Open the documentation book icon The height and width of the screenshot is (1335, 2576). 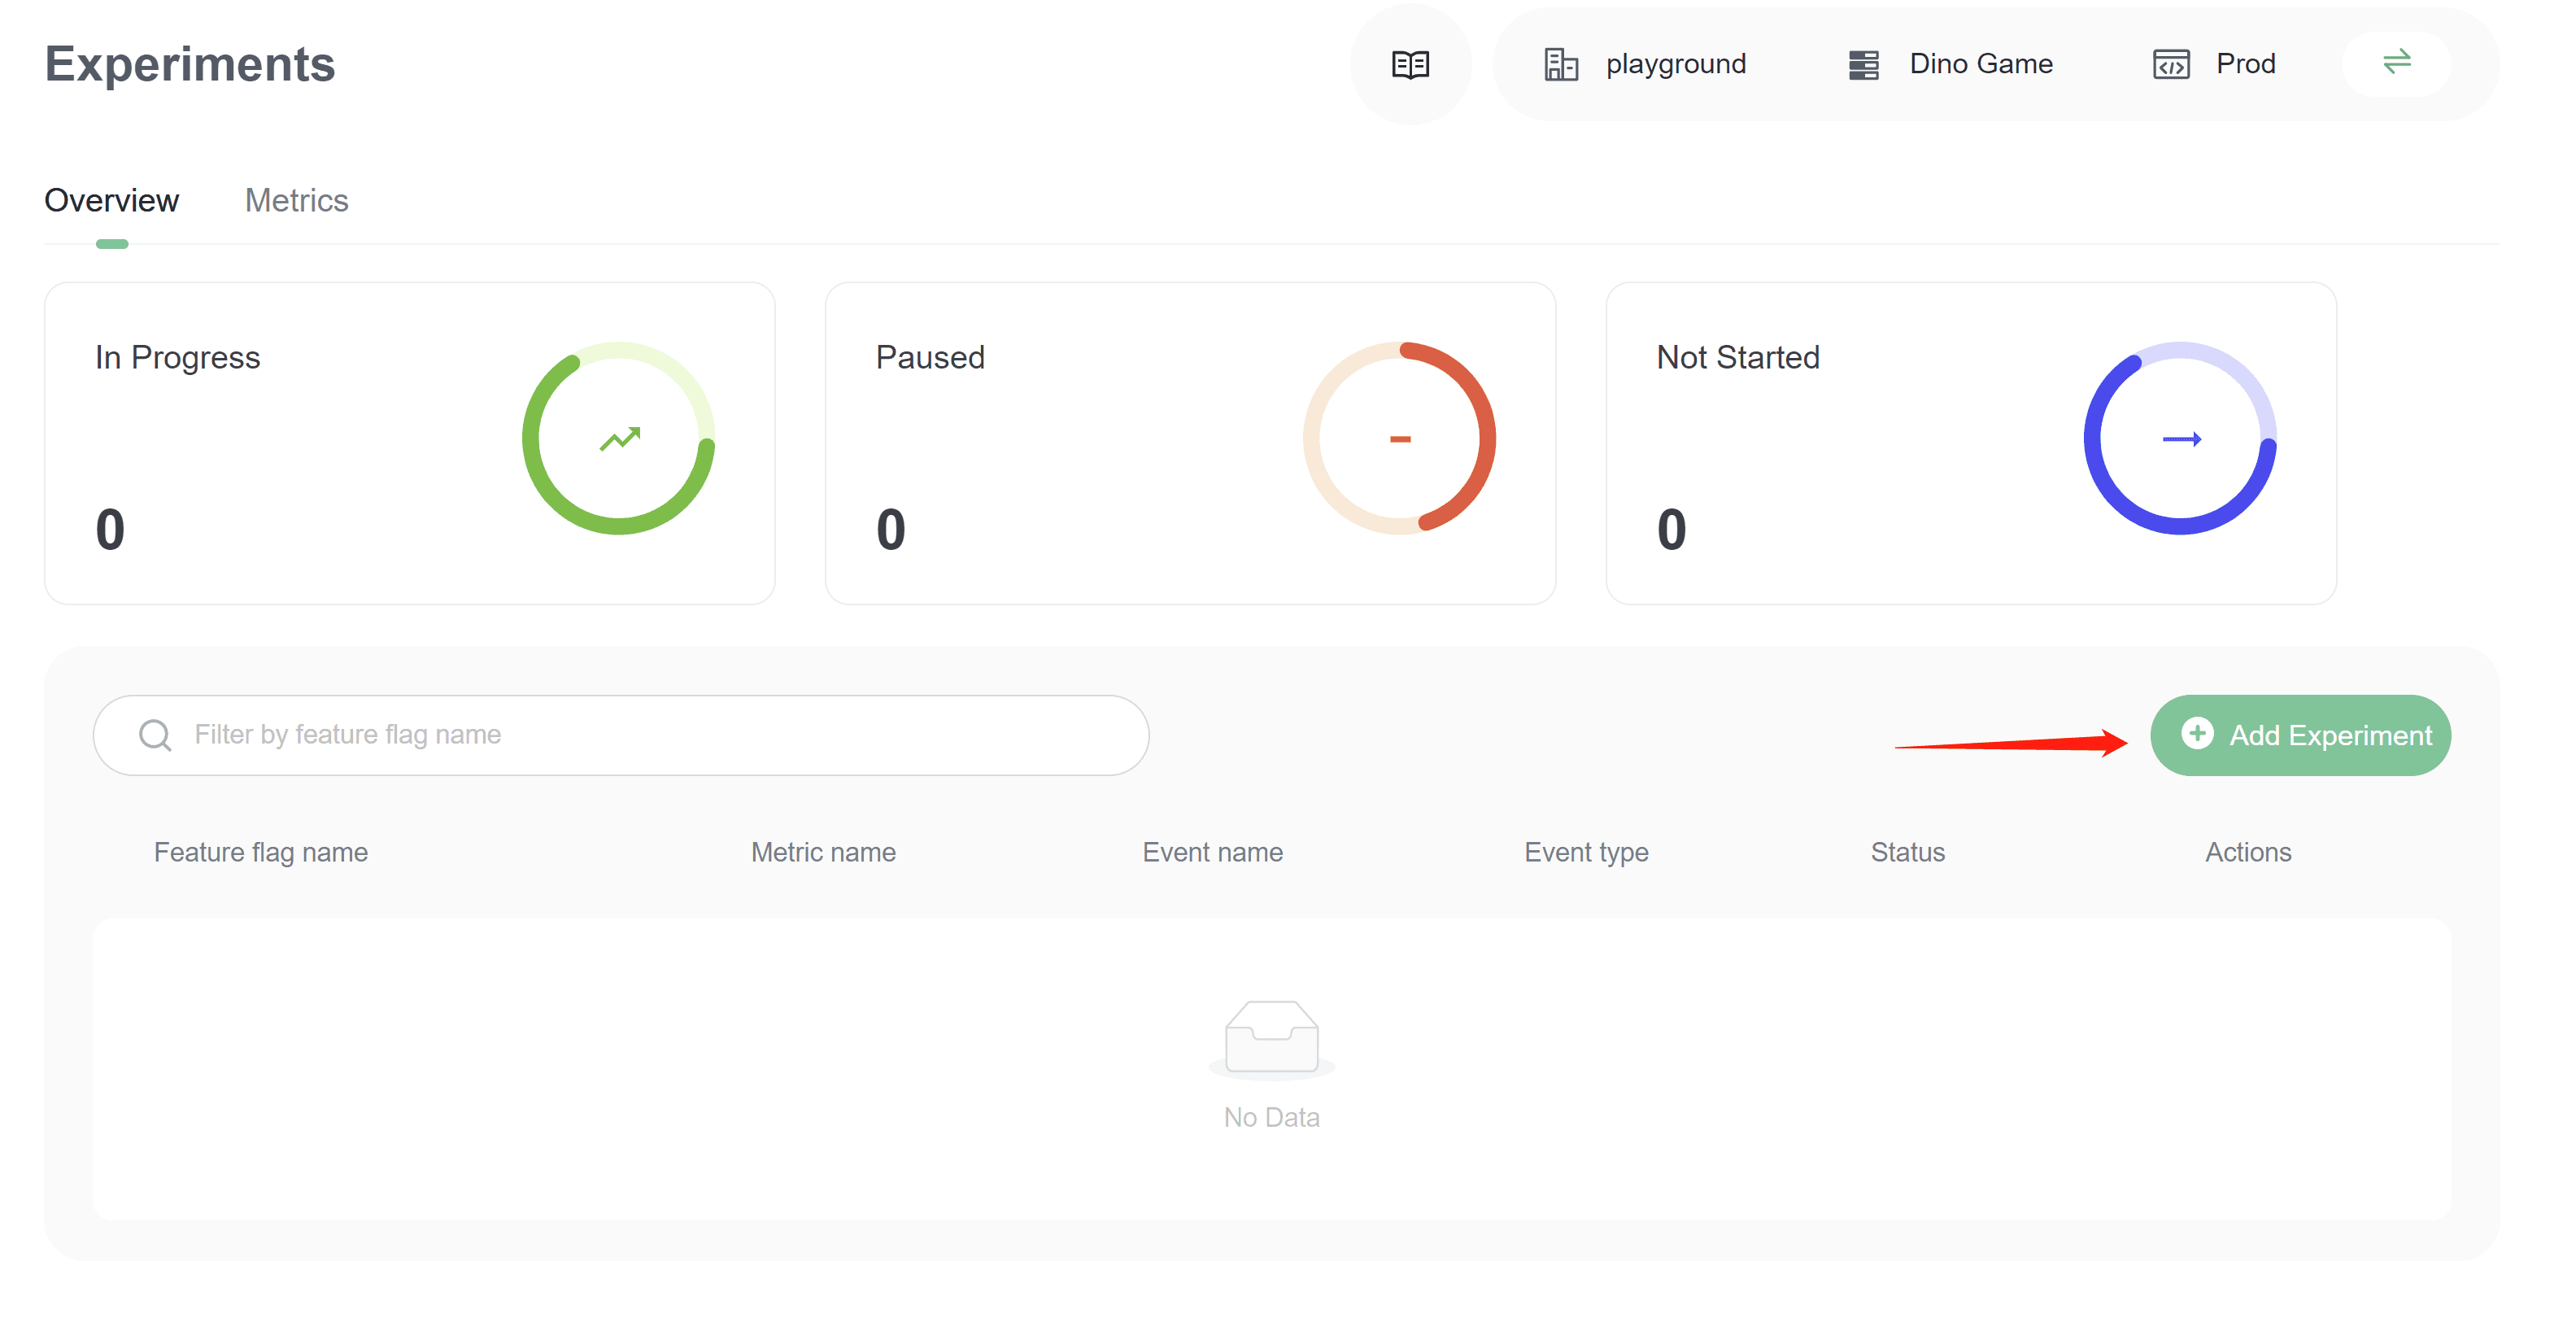coord(1410,65)
